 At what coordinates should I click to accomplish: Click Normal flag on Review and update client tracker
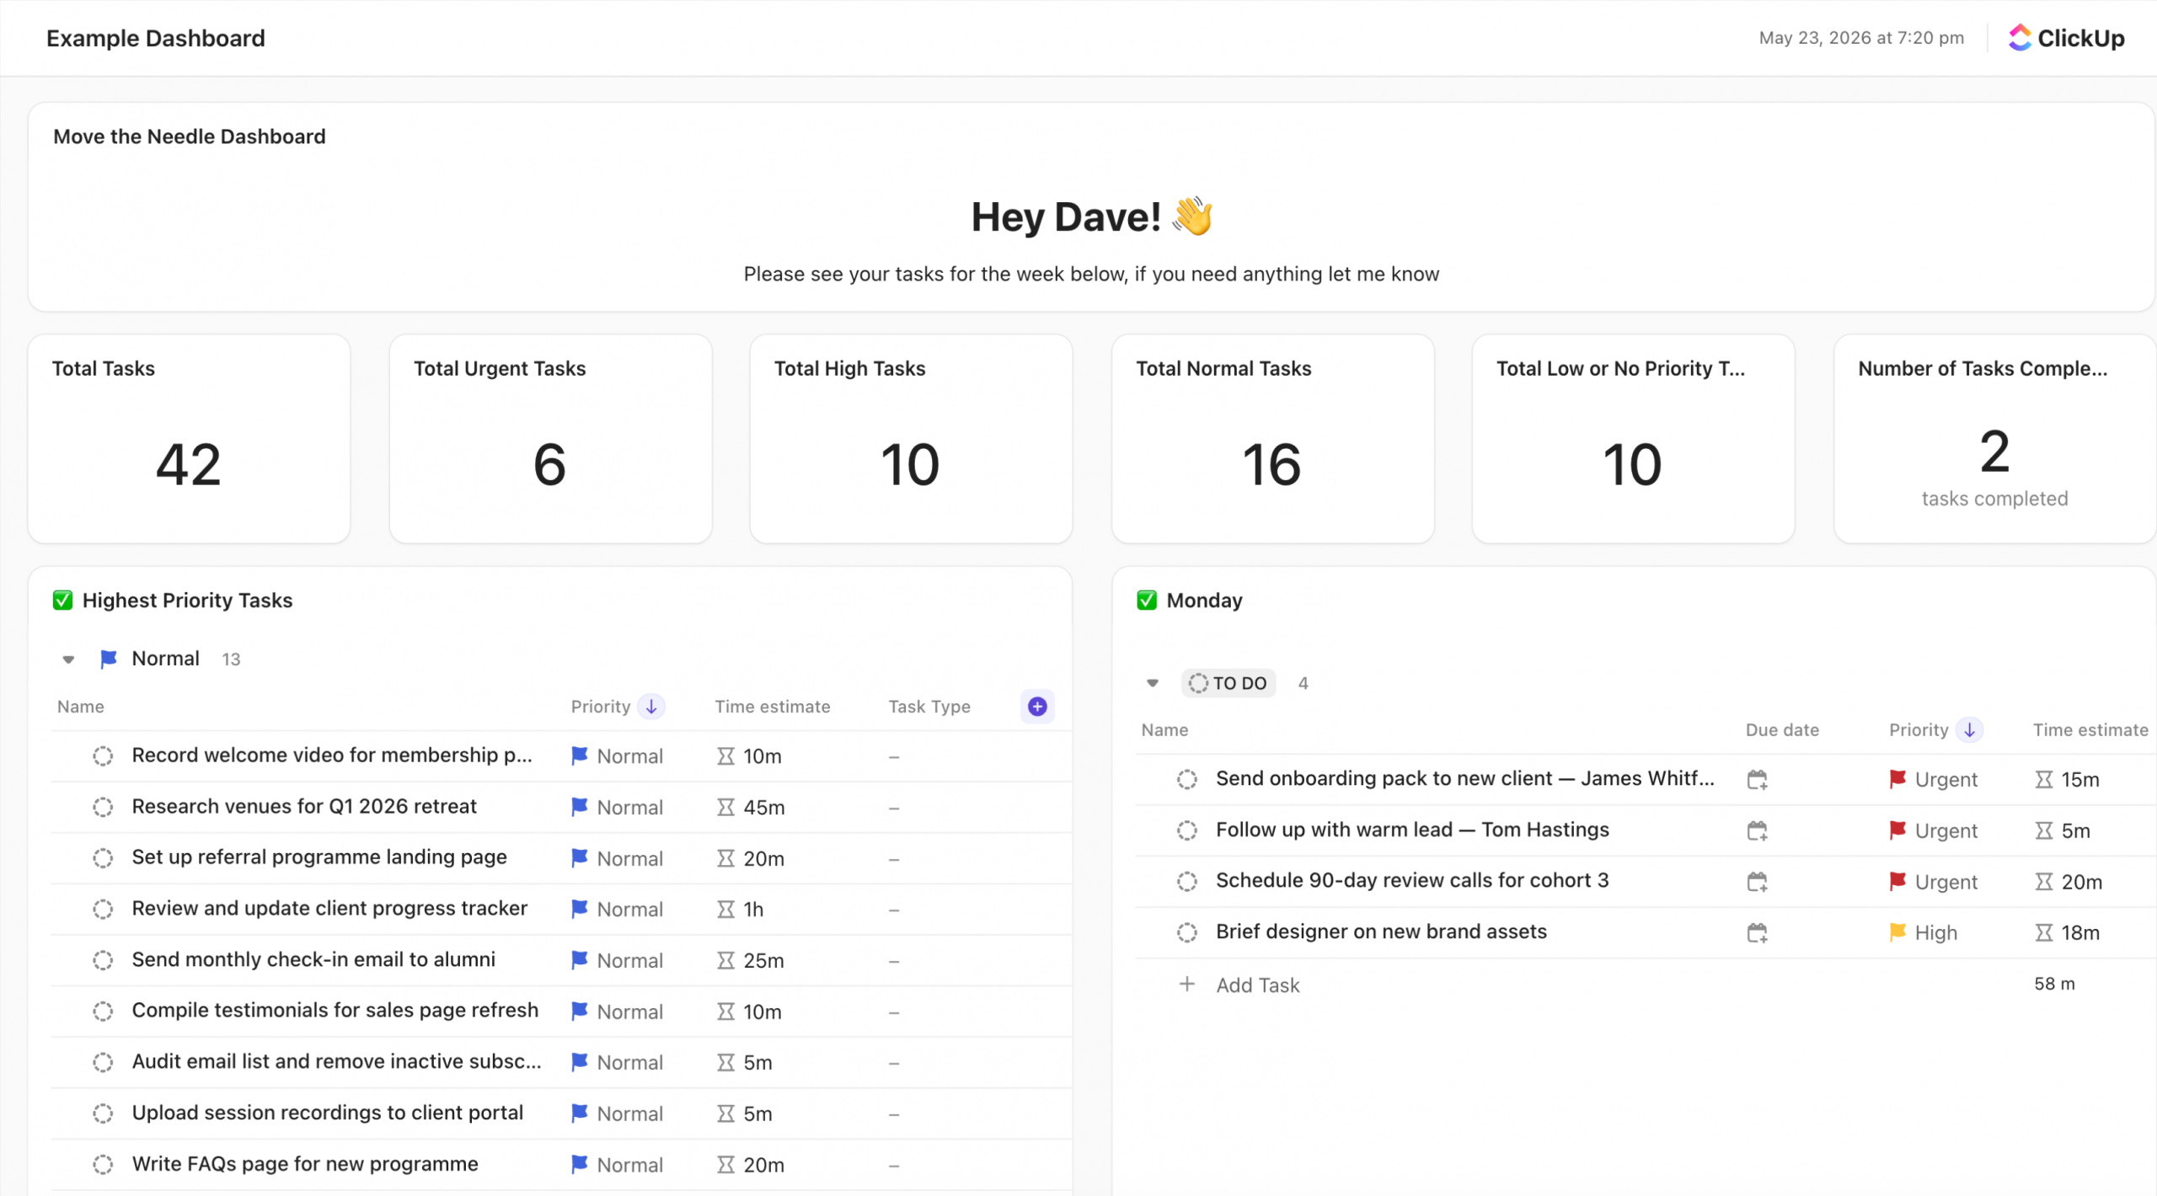pyautogui.click(x=580, y=910)
